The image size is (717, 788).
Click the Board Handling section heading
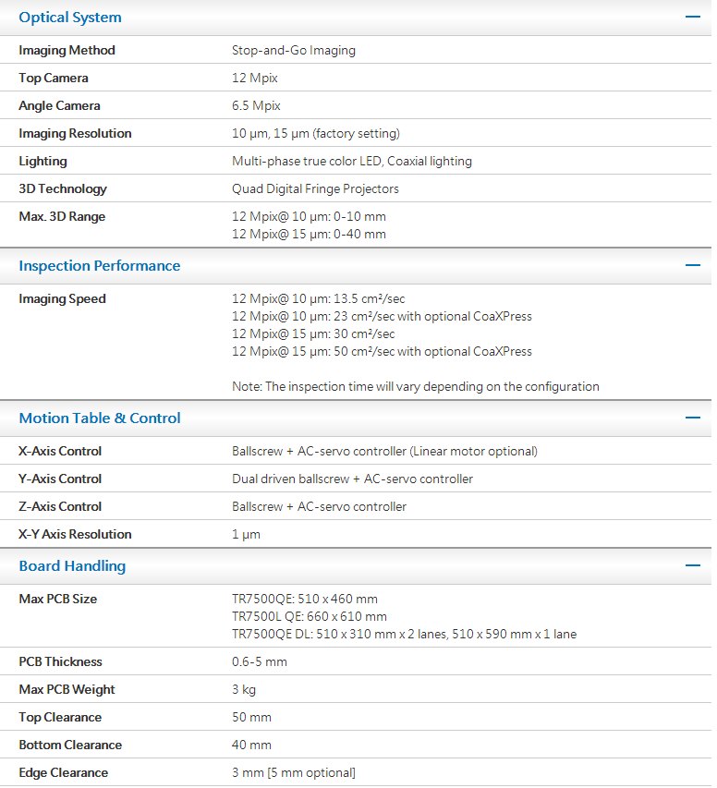72,566
